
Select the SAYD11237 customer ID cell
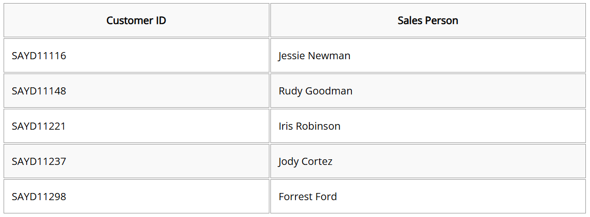pyautogui.click(x=136, y=161)
